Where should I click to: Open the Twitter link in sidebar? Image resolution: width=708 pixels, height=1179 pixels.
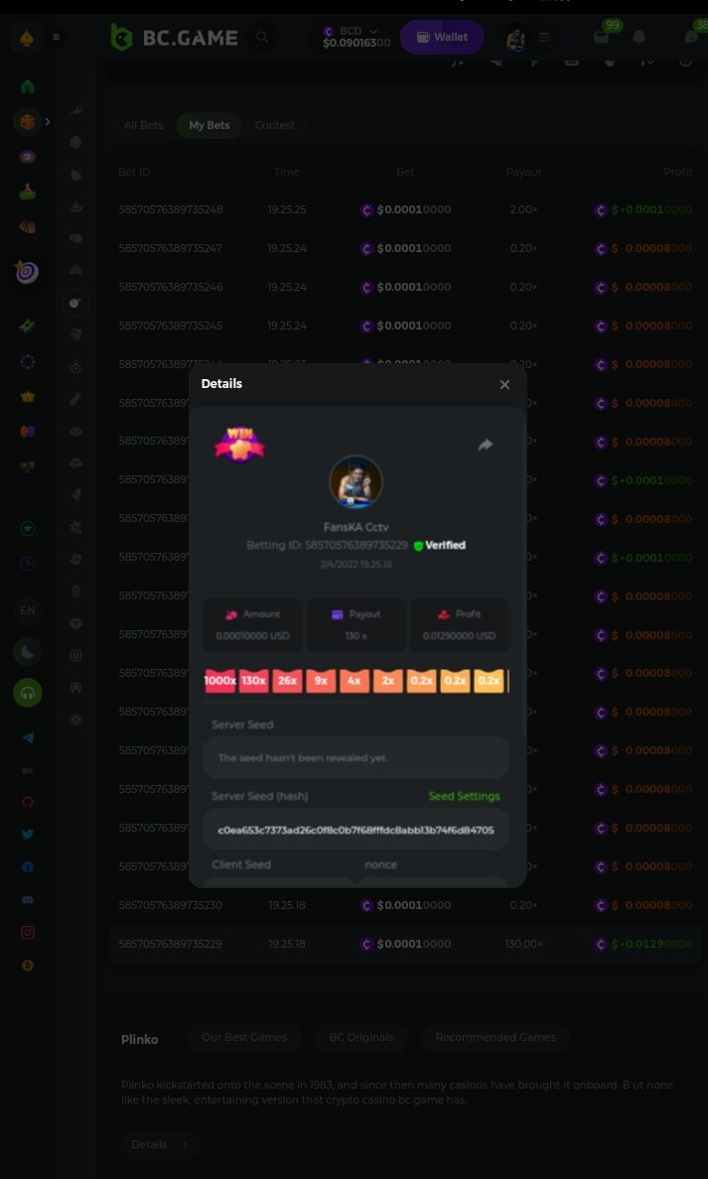(x=28, y=835)
